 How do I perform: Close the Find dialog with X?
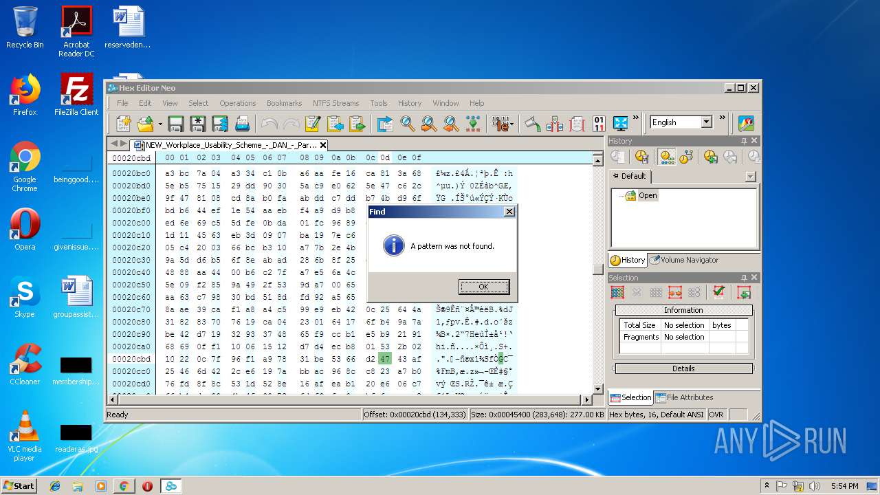click(509, 212)
